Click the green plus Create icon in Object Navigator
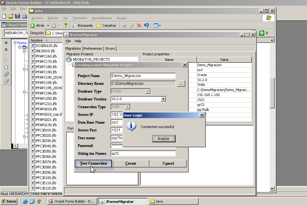The width and height of the screenshot is (307, 206). click(6, 43)
